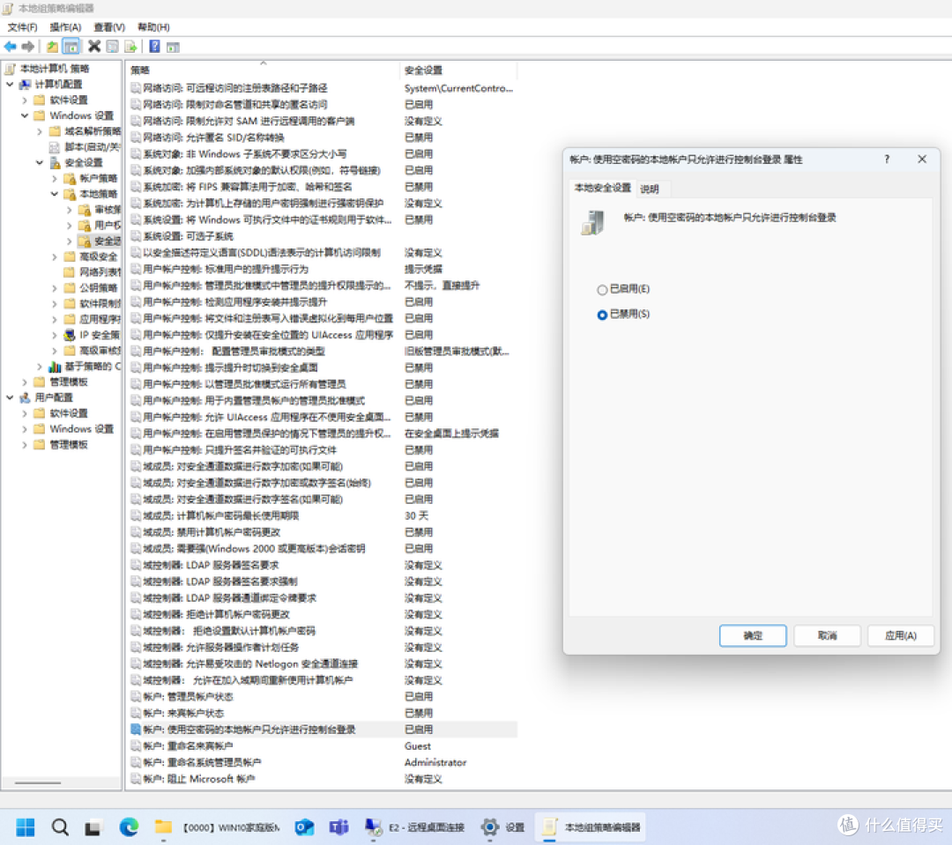Select 已禁用(S) radio option
This screenshot has height=845, width=952.
[623, 315]
